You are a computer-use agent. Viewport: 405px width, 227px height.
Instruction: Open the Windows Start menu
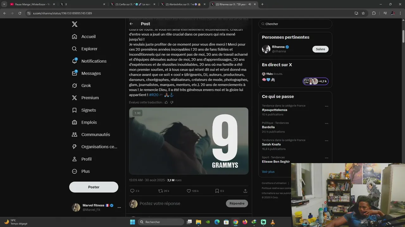[x=133, y=222]
